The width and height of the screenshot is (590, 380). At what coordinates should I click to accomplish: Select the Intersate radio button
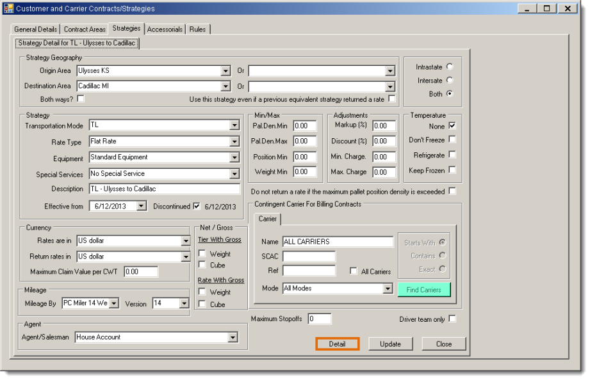pos(450,80)
